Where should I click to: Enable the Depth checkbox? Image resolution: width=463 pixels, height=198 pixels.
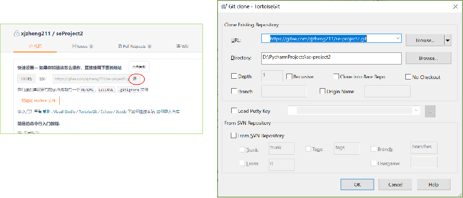click(234, 77)
